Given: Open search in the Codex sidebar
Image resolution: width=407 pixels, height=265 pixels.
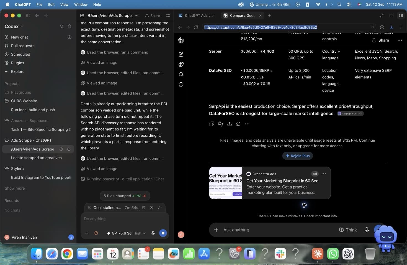Looking at the screenshot, I should point(62,26).
